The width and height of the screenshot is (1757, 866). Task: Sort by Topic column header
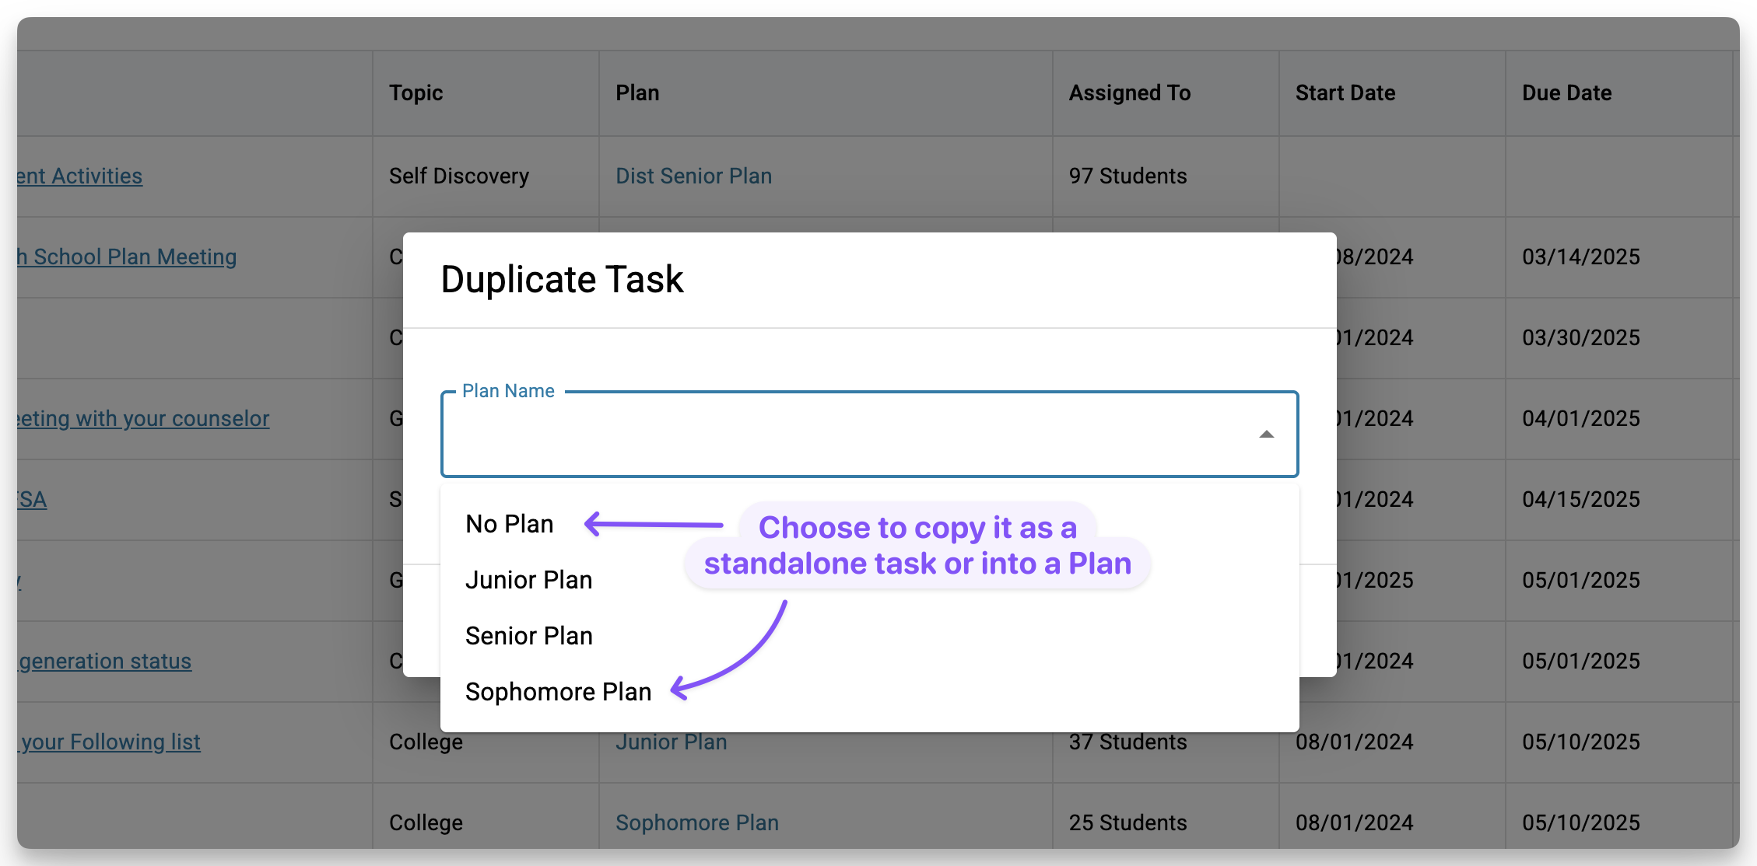tap(416, 93)
